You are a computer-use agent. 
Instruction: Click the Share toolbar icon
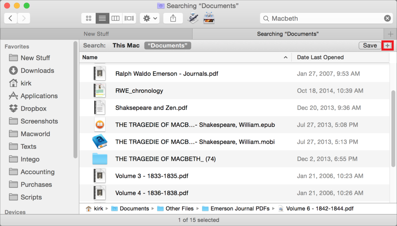pos(173,18)
